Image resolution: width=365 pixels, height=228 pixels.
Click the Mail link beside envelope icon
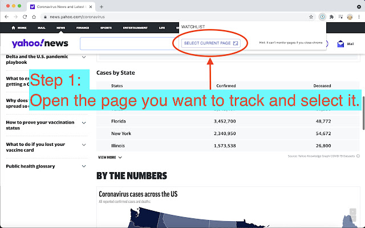click(350, 44)
